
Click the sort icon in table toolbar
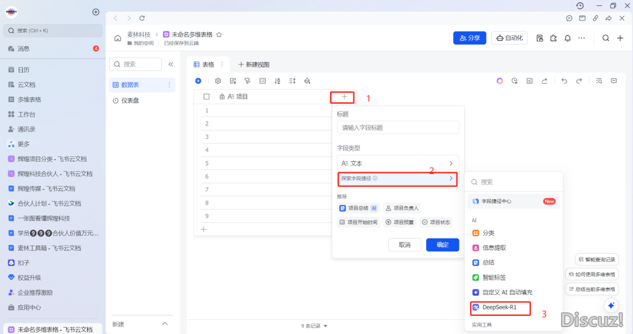tap(277, 81)
